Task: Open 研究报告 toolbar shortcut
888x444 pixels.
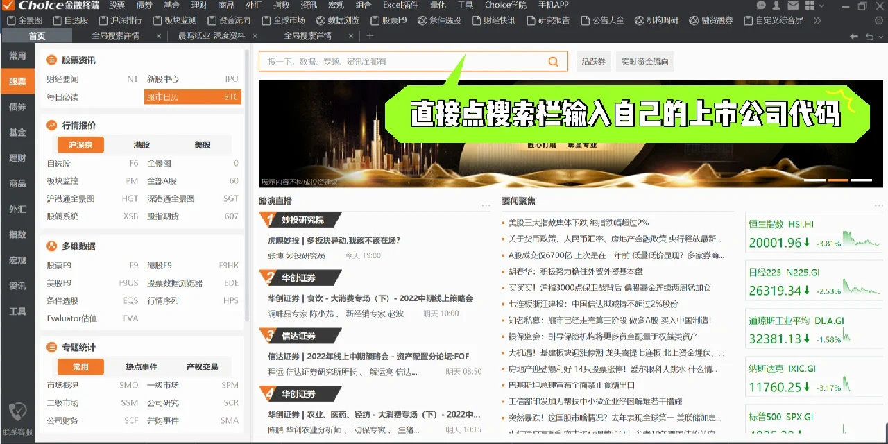Action: pyautogui.click(x=548, y=20)
